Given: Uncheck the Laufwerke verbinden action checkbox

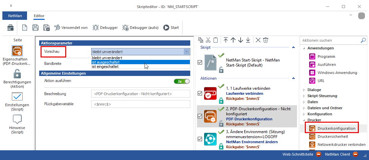Looking at the screenshot, I should tap(200, 93).
